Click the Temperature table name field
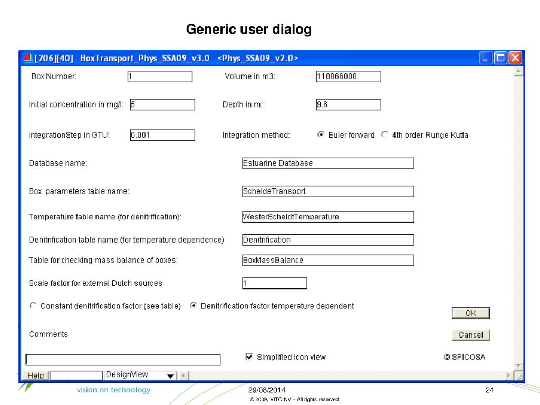The height and width of the screenshot is (405, 540). pos(328,217)
